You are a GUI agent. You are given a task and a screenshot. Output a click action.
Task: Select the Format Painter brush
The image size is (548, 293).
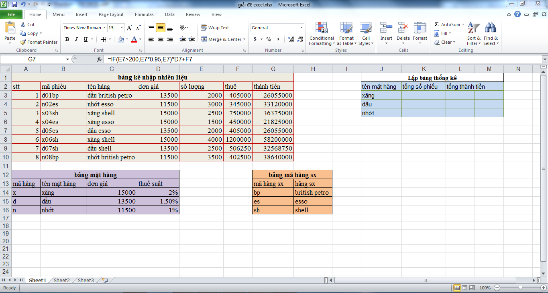coord(39,42)
